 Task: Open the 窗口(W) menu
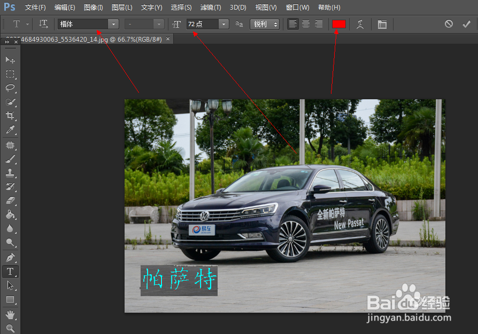tap(297, 7)
